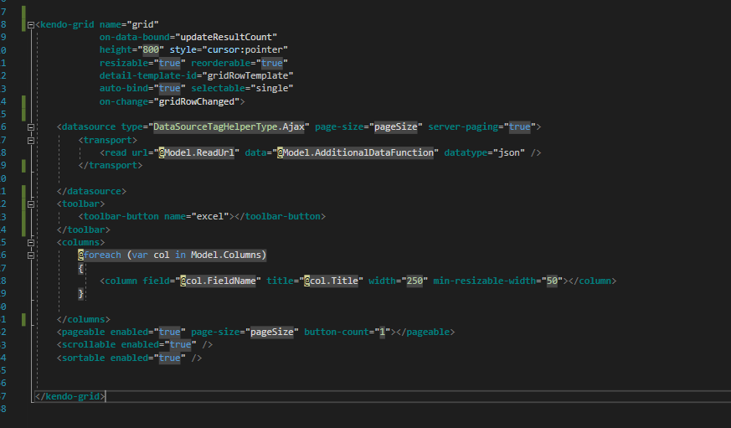
Task: Click the server-paging "true" value
Action: (519, 126)
